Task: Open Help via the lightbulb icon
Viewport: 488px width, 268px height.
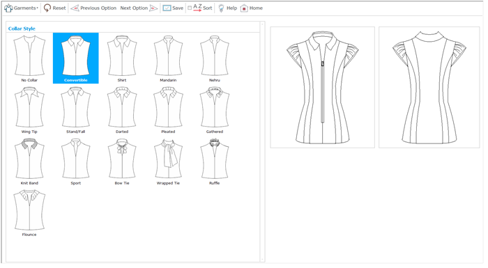Action: coord(221,8)
